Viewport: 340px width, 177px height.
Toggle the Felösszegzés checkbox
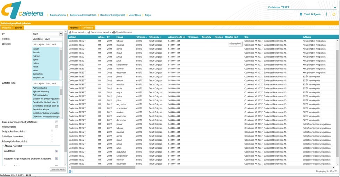[57, 127]
